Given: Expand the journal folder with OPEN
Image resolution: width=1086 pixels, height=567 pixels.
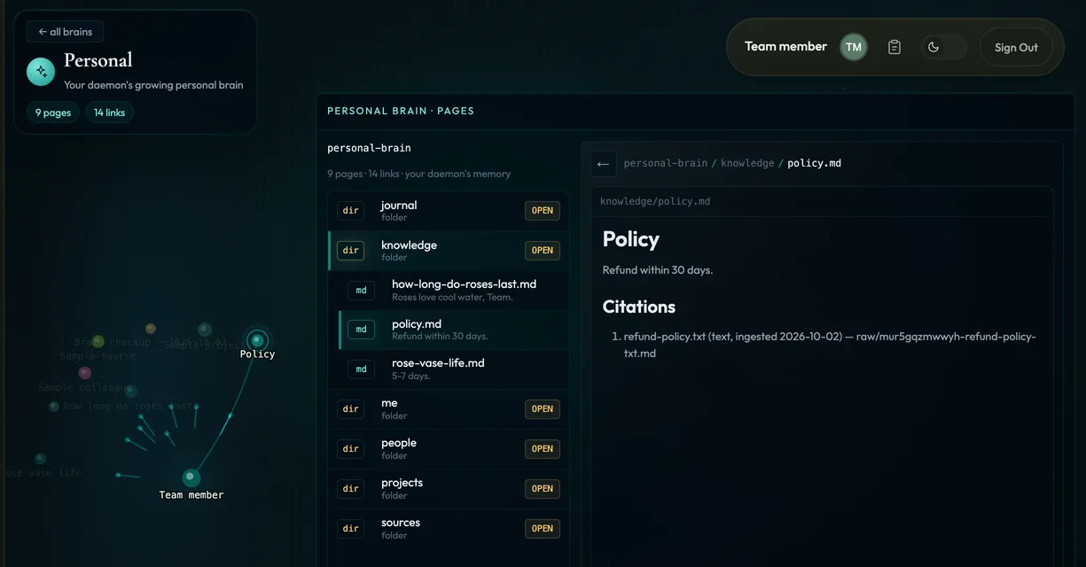Looking at the screenshot, I should coord(543,211).
